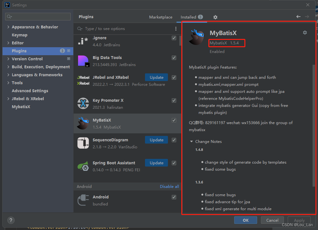
Task: Click the SequenceDiagram plugin icon
Action: (83, 143)
